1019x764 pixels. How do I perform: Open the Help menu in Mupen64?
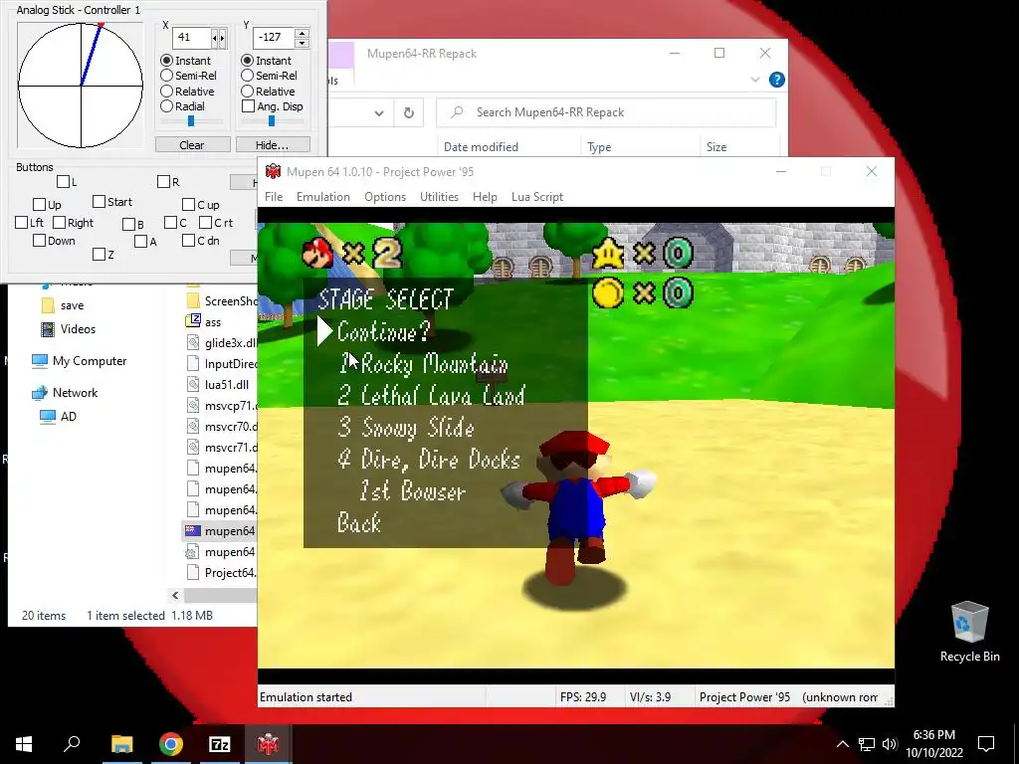pos(485,197)
